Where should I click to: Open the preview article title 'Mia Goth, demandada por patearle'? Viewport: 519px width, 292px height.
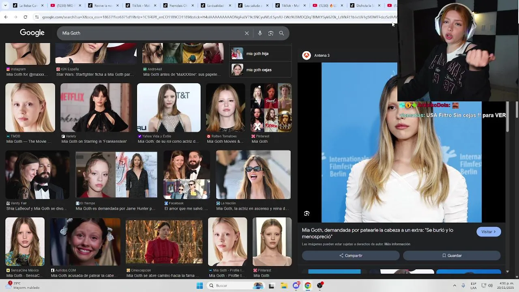coord(377,233)
